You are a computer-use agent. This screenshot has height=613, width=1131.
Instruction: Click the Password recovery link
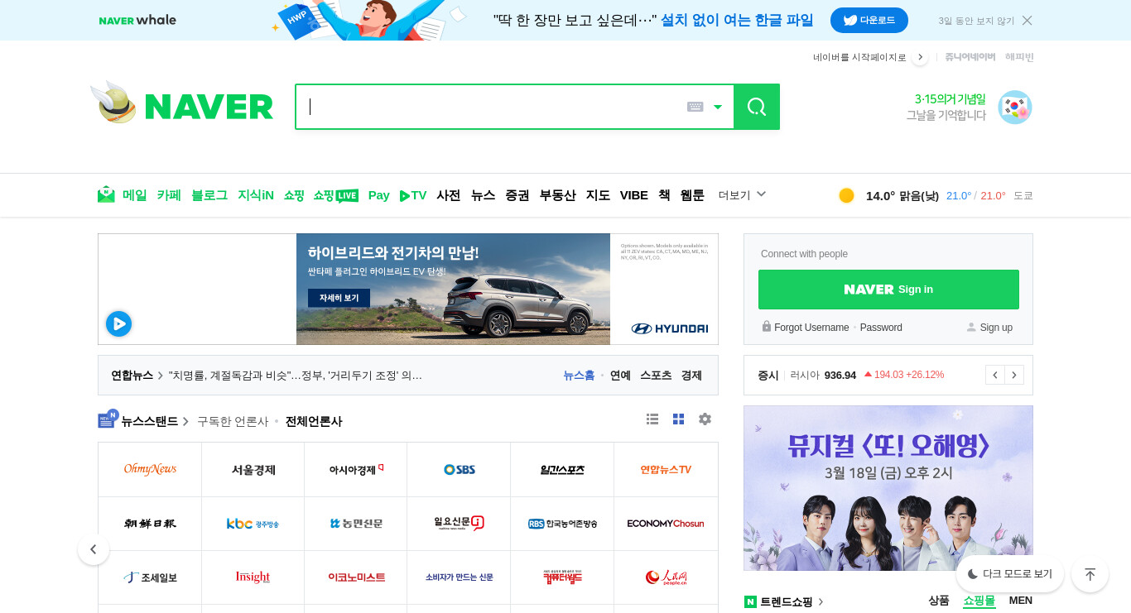tap(881, 328)
